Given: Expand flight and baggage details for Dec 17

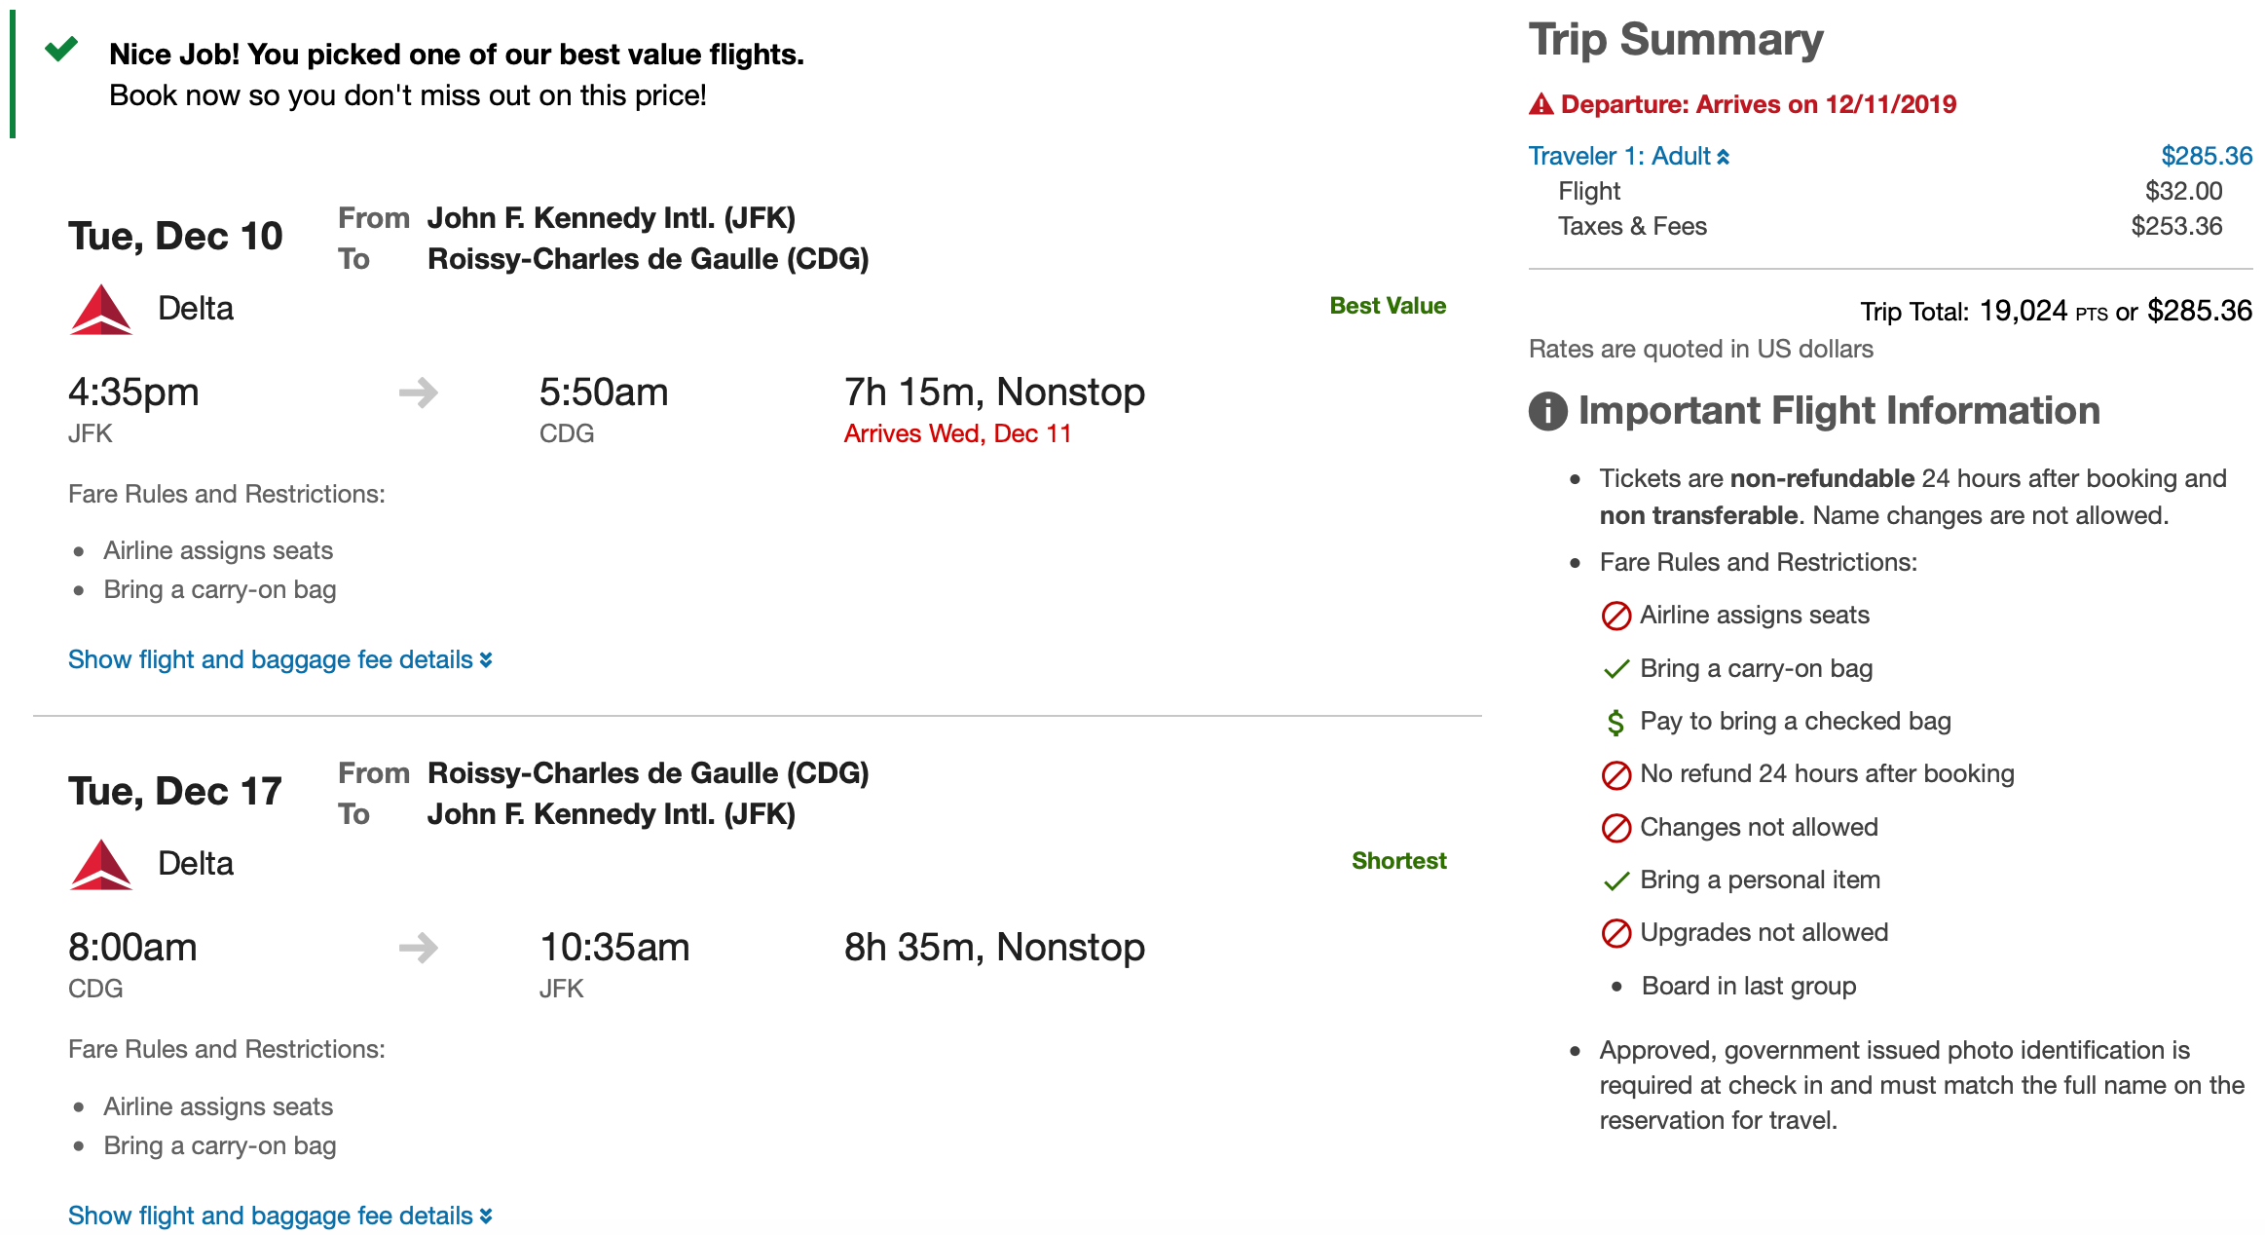Looking at the screenshot, I should (x=279, y=1216).
